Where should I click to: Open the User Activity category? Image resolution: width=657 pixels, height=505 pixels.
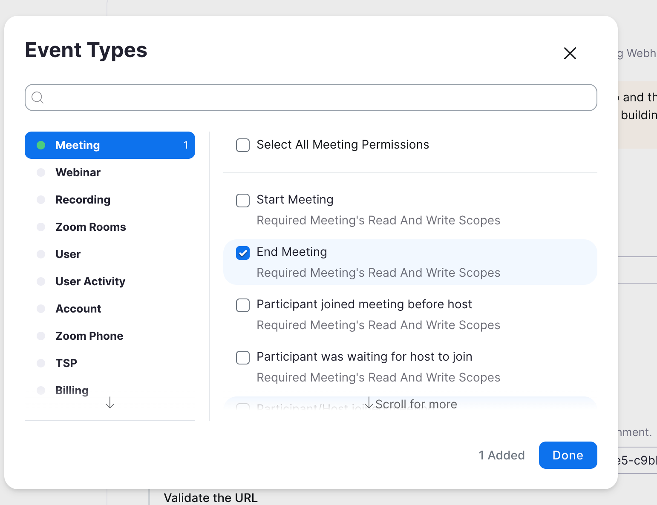[x=110, y=281]
